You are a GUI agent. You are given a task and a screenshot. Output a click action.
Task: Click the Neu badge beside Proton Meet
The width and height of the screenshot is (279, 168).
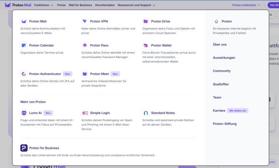pyautogui.click(x=115, y=74)
